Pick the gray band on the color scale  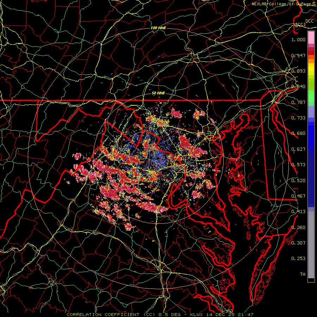(311, 245)
